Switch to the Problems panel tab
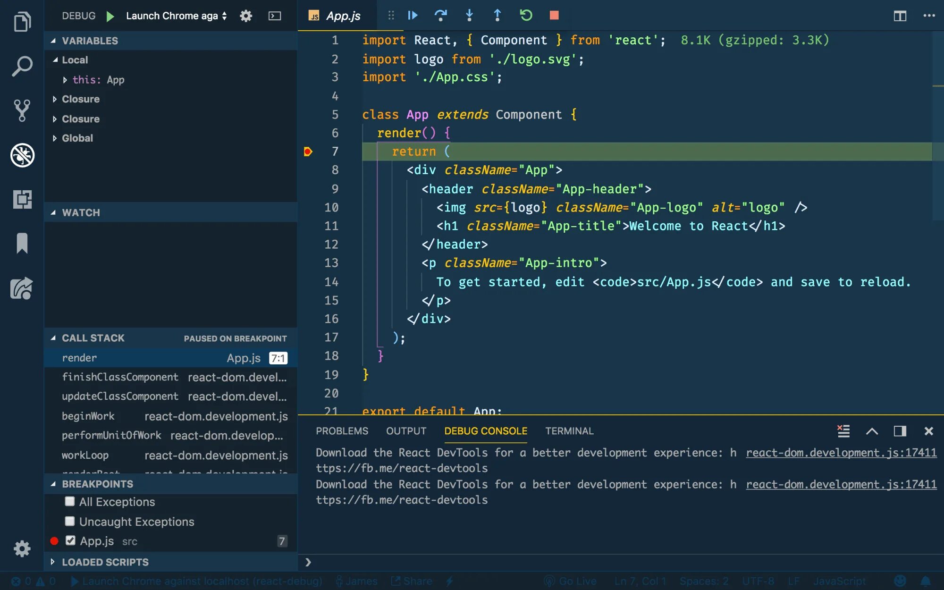The image size is (944, 590). click(342, 431)
